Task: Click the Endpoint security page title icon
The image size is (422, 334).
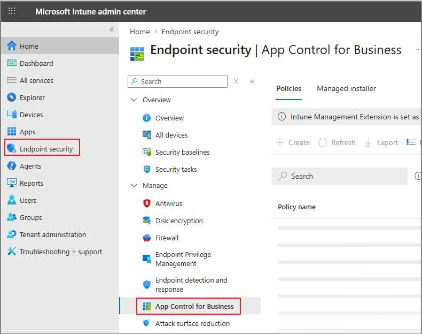Action: 137,54
